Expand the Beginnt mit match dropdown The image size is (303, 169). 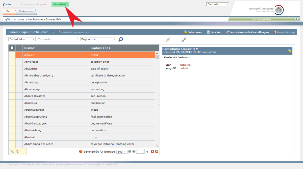(98, 39)
